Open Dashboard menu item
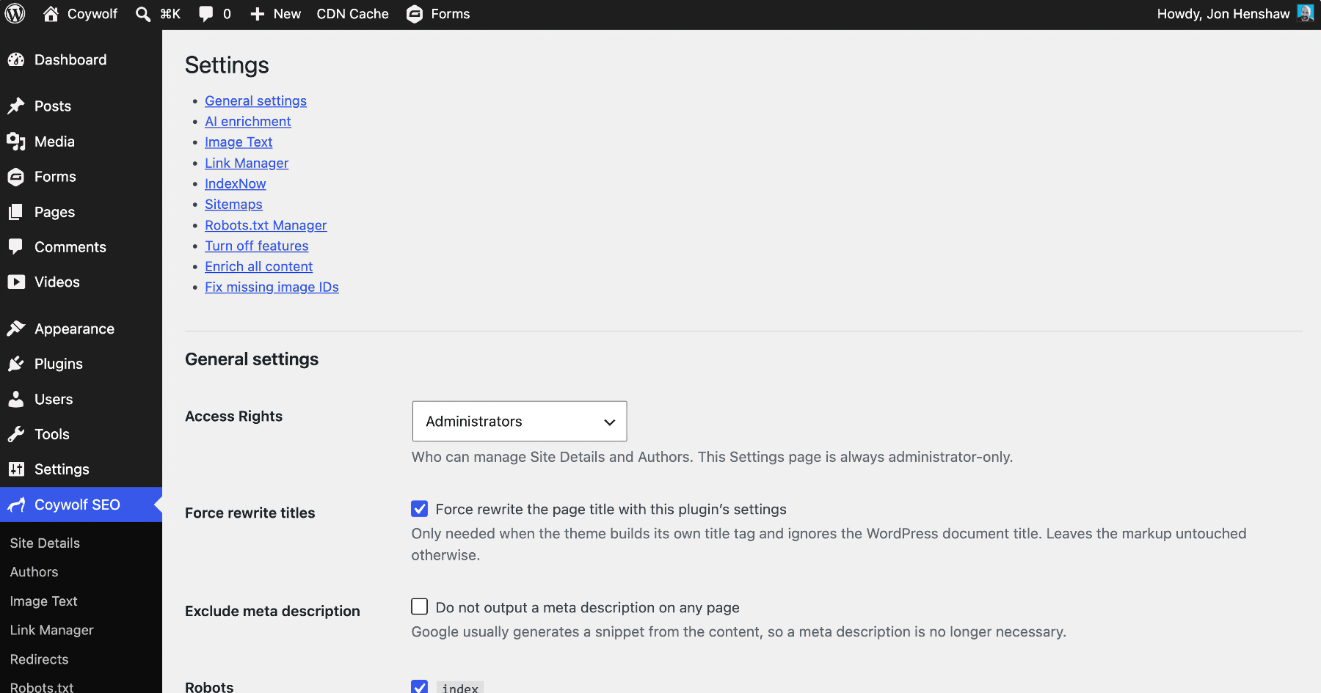1321x693 pixels. point(81,60)
